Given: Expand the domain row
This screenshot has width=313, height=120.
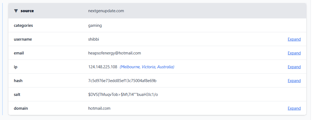Looking at the screenshot, I should pyautogui.click(x=294, y=108).
